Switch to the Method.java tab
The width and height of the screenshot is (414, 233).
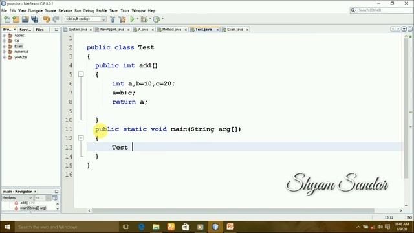coord(171,30)
